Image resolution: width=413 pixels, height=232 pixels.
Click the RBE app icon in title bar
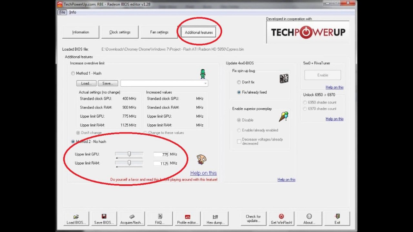coord(60,4)
